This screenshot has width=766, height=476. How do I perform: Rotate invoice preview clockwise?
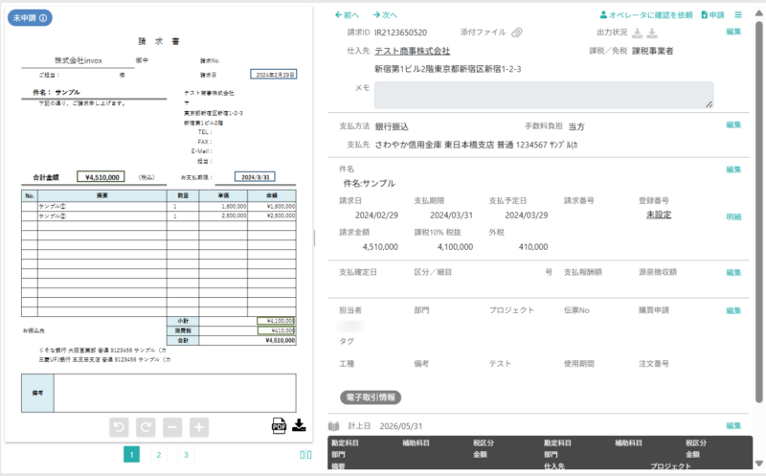146,427
